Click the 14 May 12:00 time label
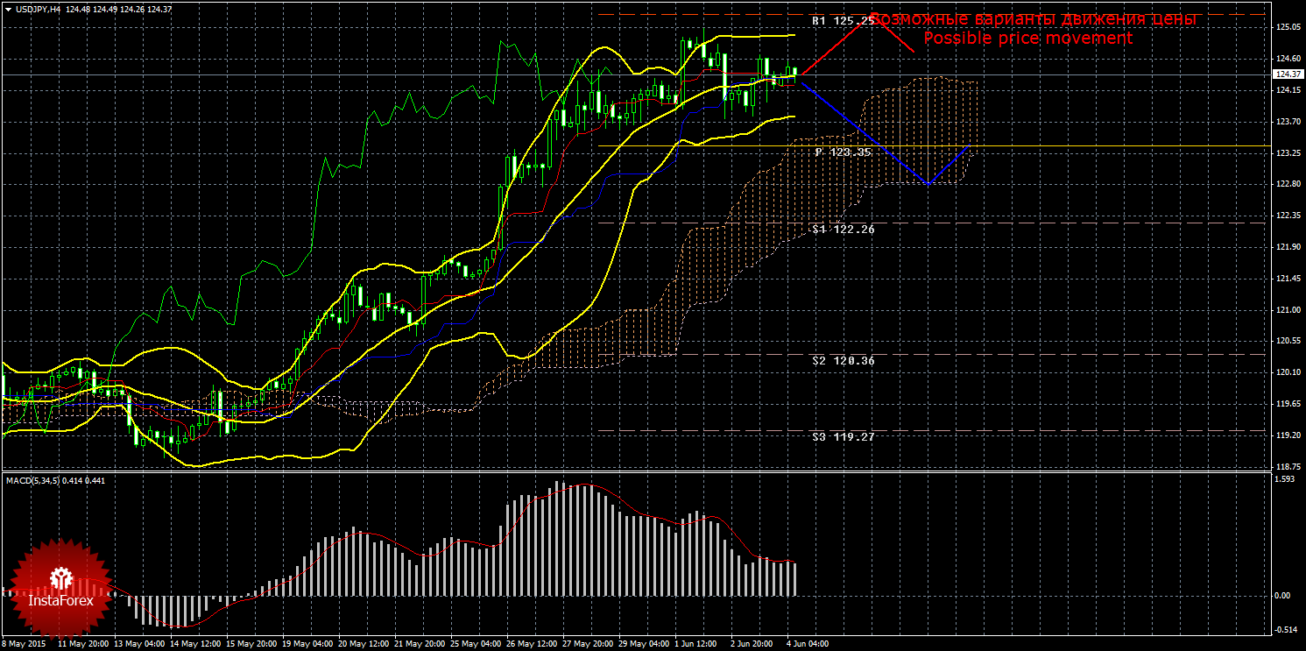The width and height of the screenshot is (1306, 651). click(194, 644)
